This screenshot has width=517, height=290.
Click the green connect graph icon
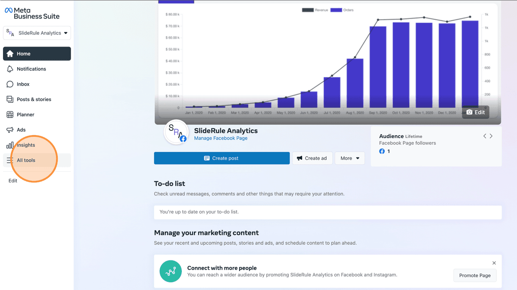[x=171, y=271]
